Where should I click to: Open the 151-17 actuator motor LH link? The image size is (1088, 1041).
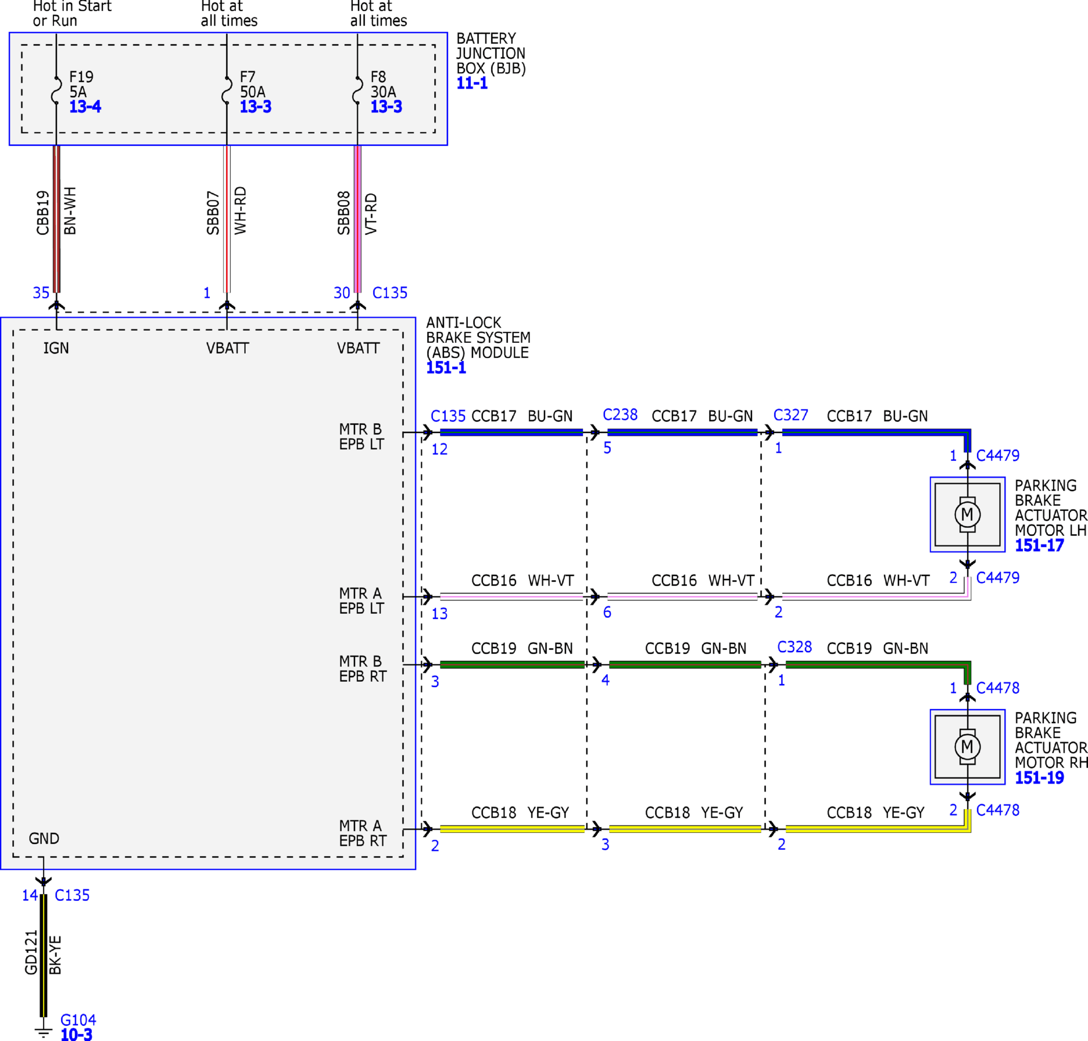[1039, 545]
